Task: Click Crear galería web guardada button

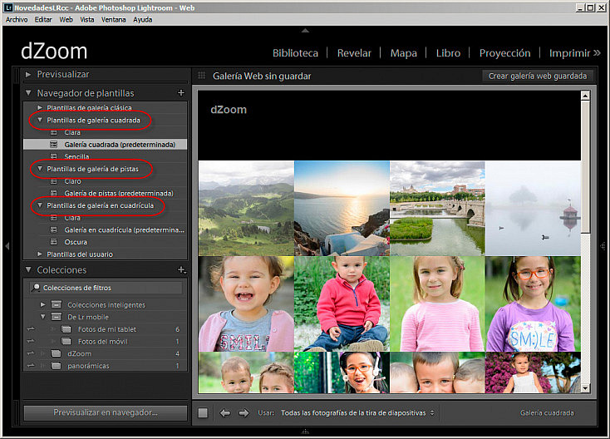Action: click(x=538, y=76)
